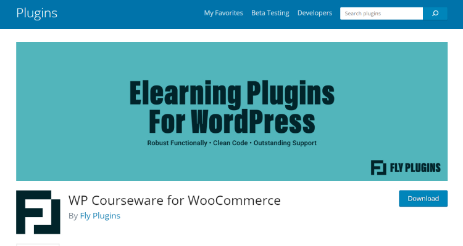Focus the Search plugins field

point(382,14)
